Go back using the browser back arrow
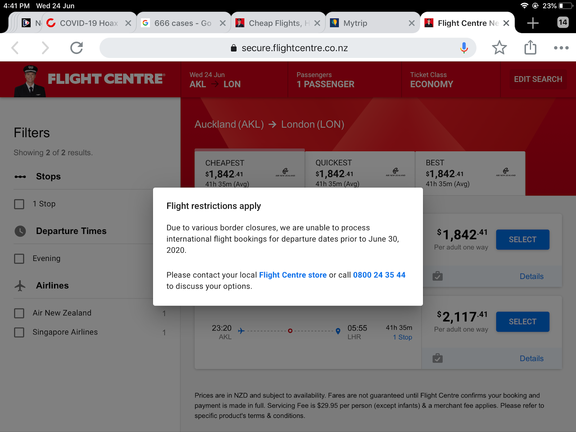This screenshot has width=576, height=432. [15, 48]
